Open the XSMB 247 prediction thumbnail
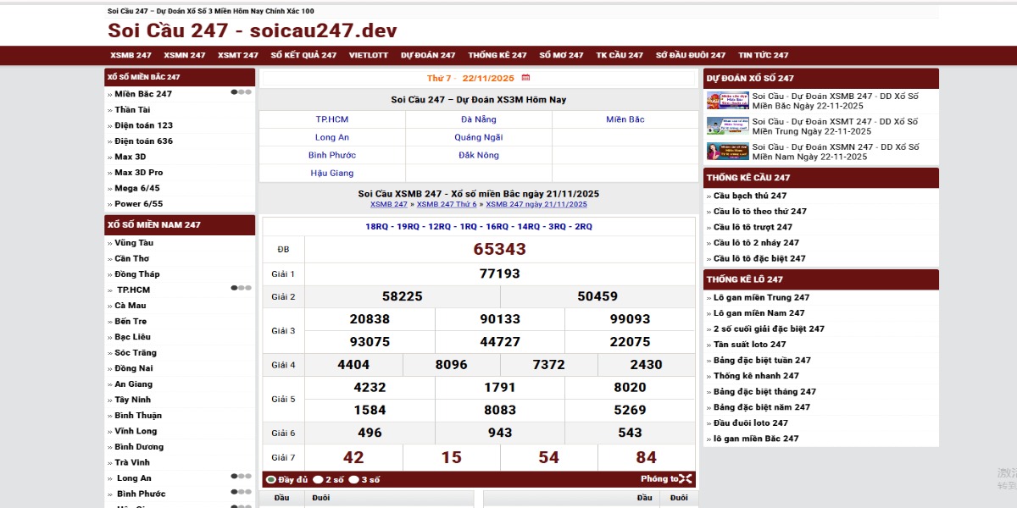Viewport: 1017px width, 508px height. click(727, 101)
